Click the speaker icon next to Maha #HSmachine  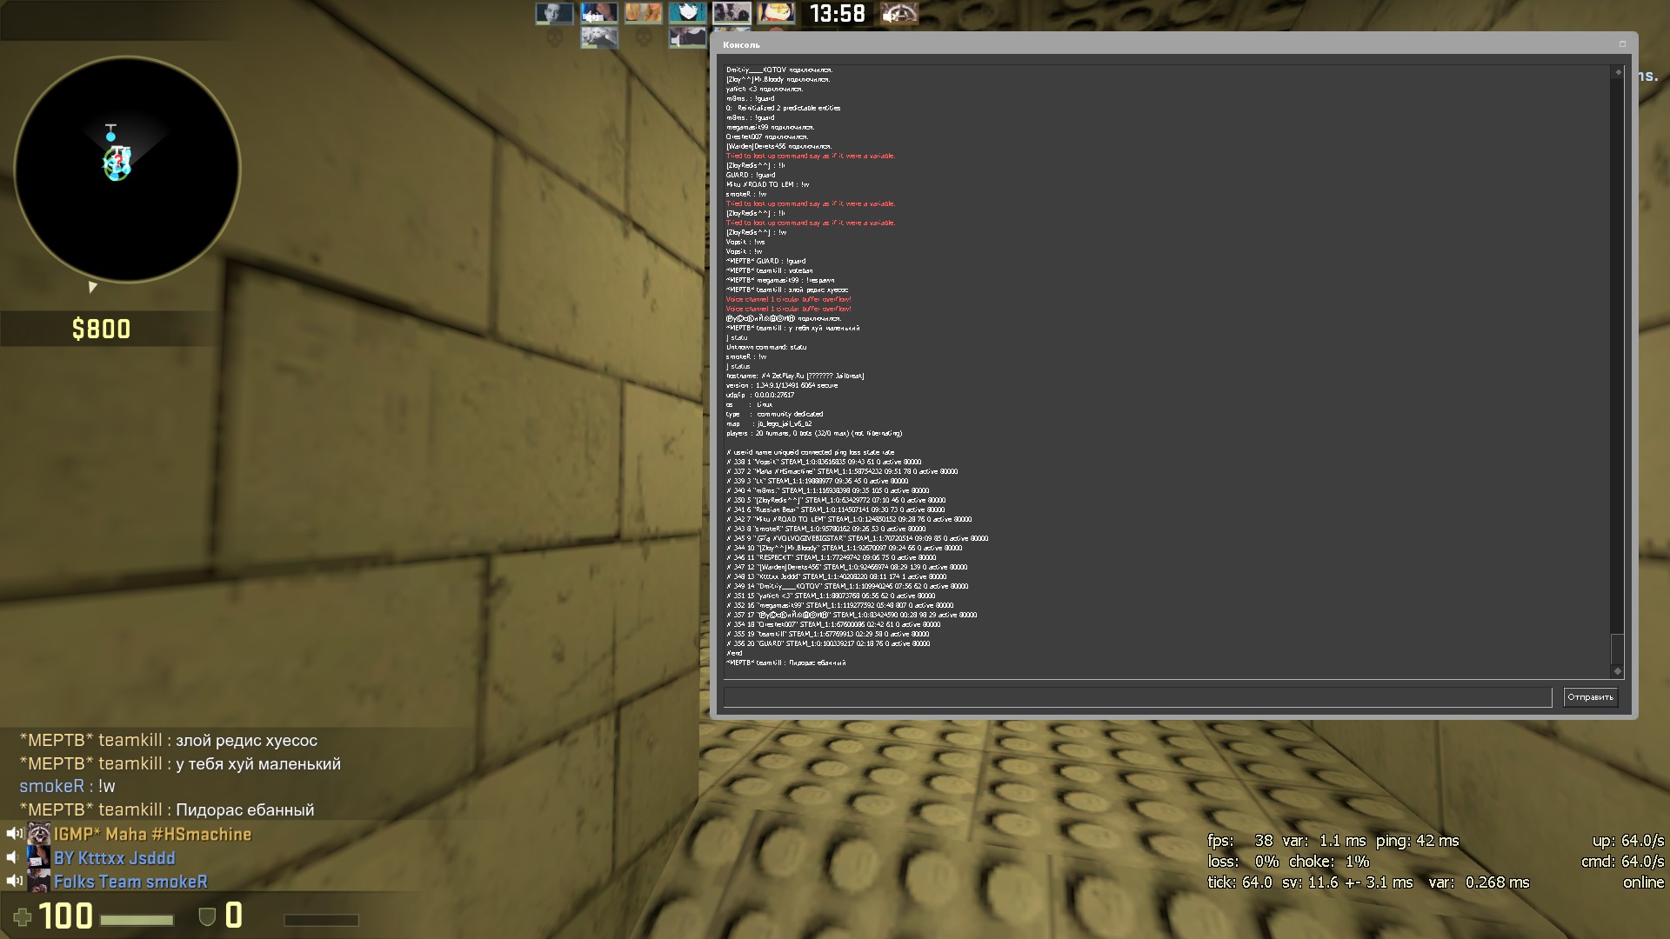point(14,834)
